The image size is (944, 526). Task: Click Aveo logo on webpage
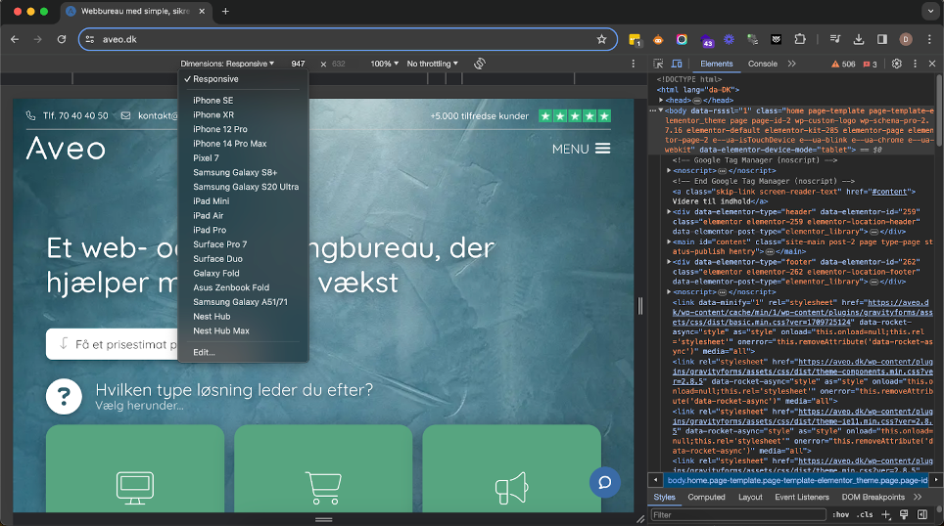[66, 148]
